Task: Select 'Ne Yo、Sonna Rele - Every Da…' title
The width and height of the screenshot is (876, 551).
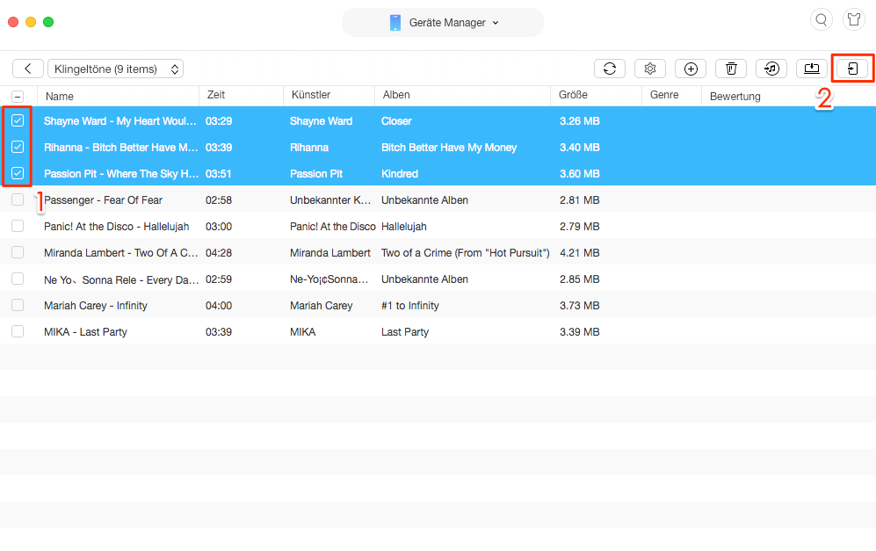Action: (x=121, y=279)
